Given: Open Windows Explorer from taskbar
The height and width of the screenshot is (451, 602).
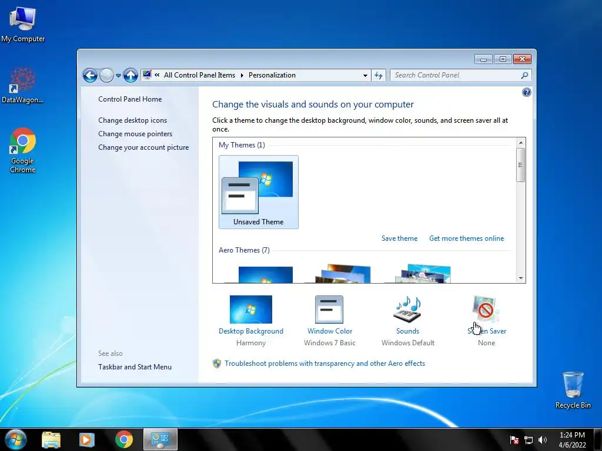Looking at the screenshot, I should (x=51, y=439).
